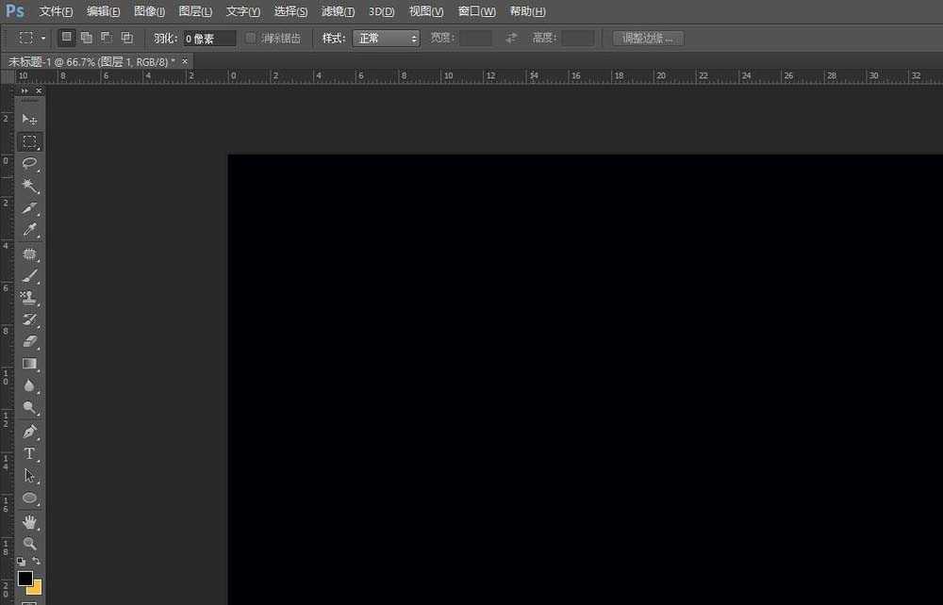The width and height of the screenshot is (943, 605).
Task: Choose 'Intersect with selection' mode button
Action: [x=126, y=39]
